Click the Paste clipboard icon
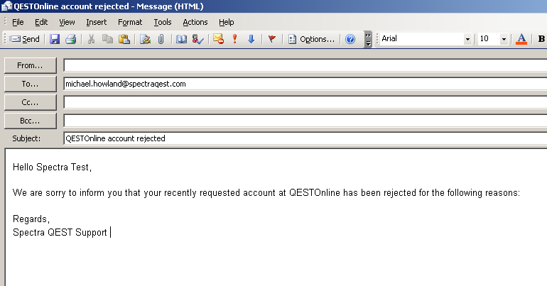 point(124,39)
